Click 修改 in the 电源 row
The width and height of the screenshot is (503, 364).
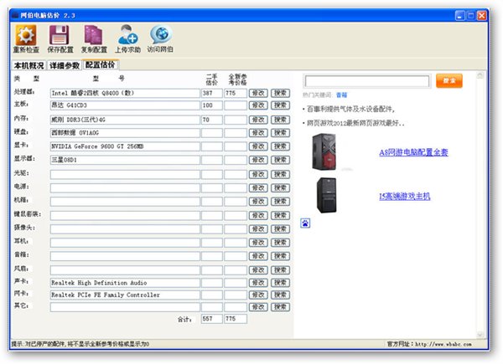pos(258,187)
